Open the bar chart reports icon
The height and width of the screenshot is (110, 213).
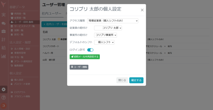pos(4,56)
